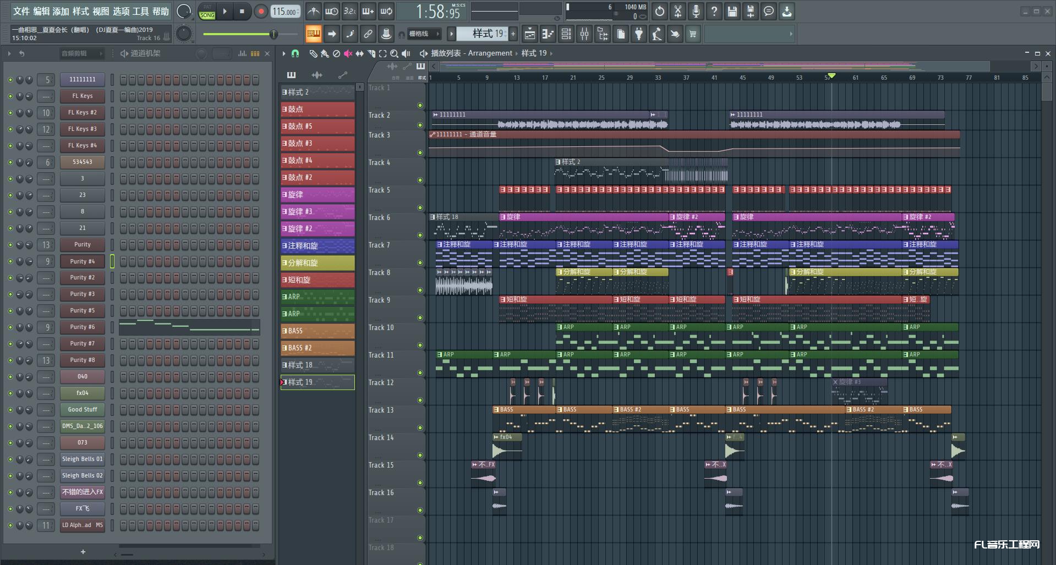Start playback with the play button
Screen dimensions: 1056x565
(225, 11)
